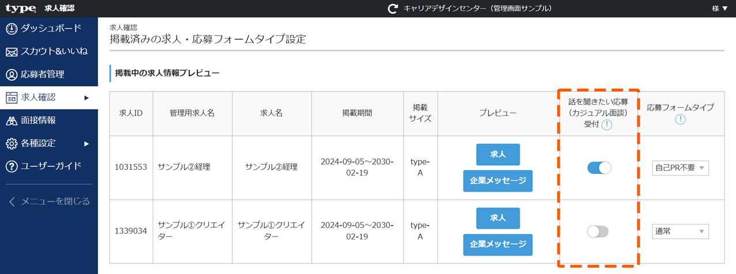Go to スカウト&いいね menu item
This screenshot has height=274, width=736.
pyautogui.click(x=54, y=51)
